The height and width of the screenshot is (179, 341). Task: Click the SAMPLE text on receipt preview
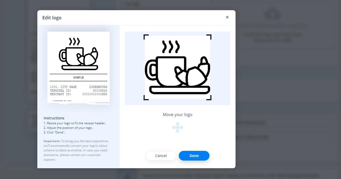point(78,77)
